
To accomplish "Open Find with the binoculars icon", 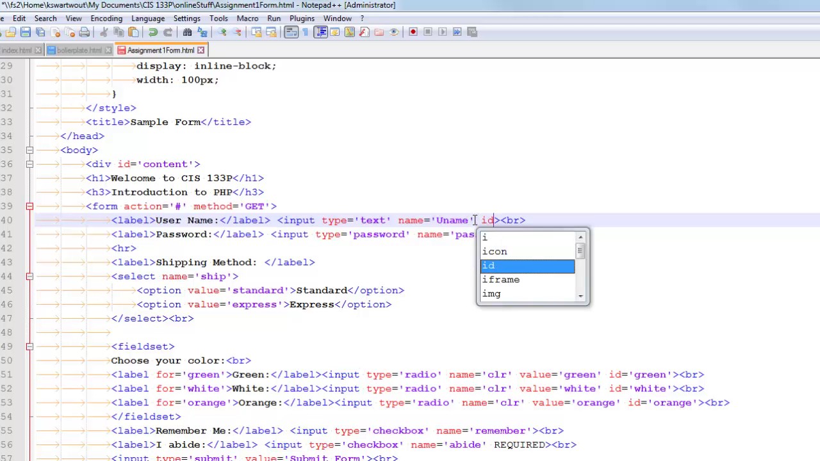I will (187, 32).
